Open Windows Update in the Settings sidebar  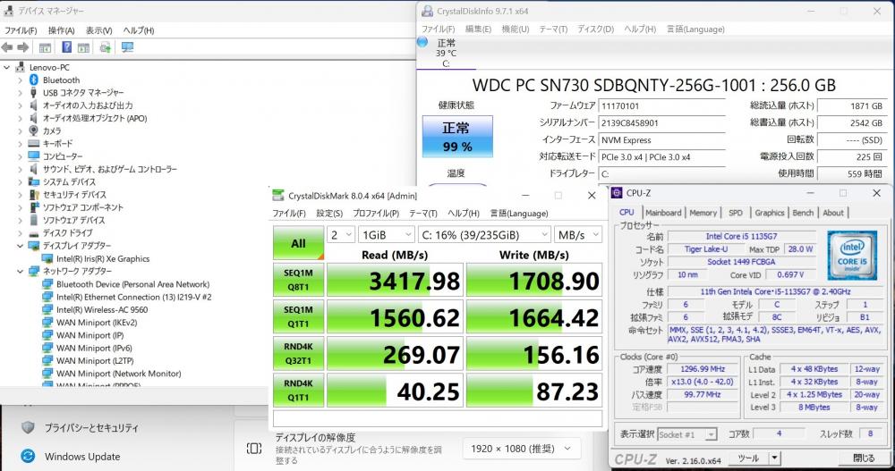click(82, 457)
